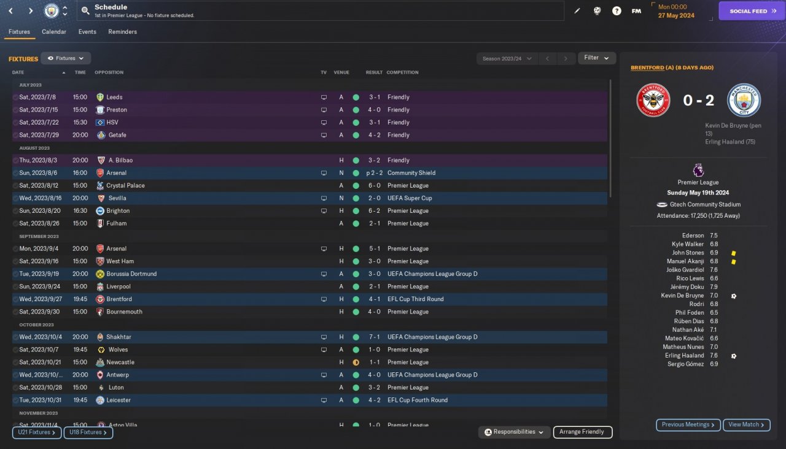Click Erling Haaland's goal icon
Screen dimensions: 786x449
click(x=733, y=356)
